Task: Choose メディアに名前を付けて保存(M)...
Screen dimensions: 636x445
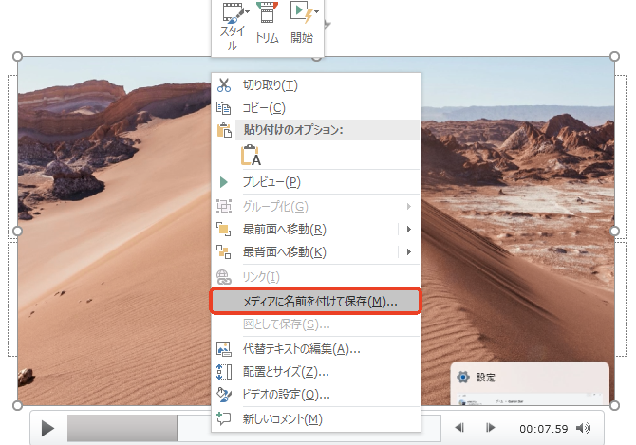Action: point(315,301)
